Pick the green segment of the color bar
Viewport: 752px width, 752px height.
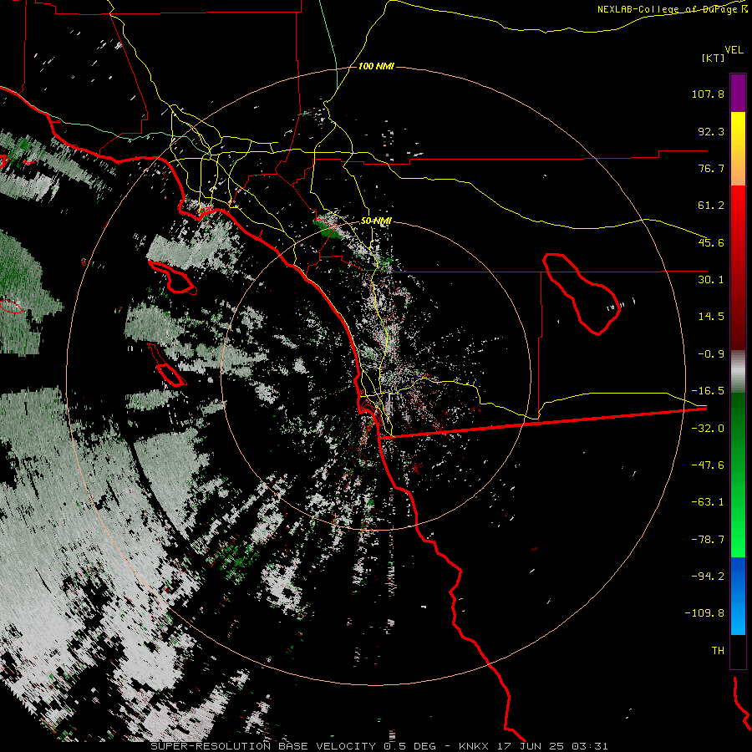coord(738,475)
